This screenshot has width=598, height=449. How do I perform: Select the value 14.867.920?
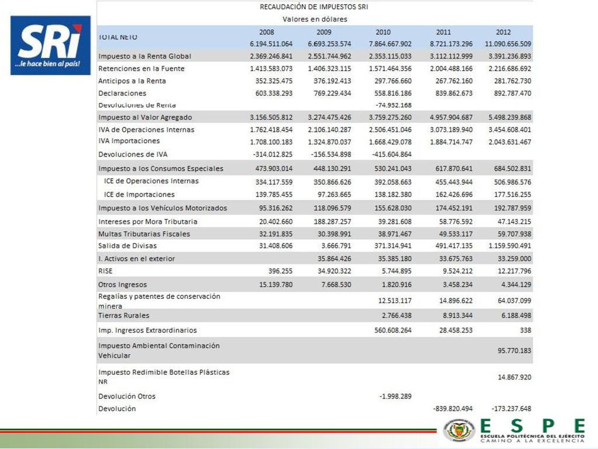(514, 377)
